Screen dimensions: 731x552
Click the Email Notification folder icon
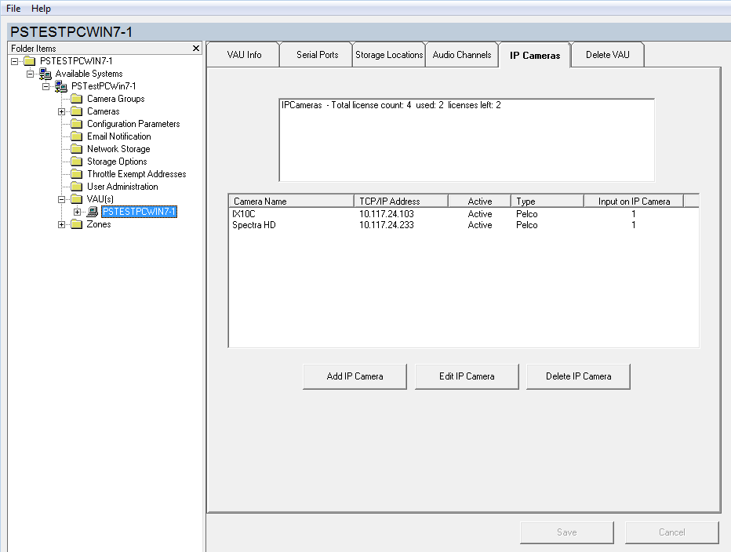coord(77,136)
